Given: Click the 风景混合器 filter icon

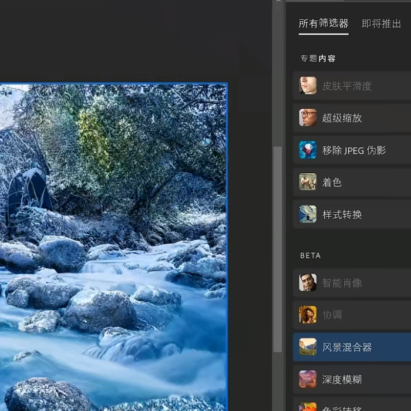Looking at the screenshot, I should click(308, 347).
